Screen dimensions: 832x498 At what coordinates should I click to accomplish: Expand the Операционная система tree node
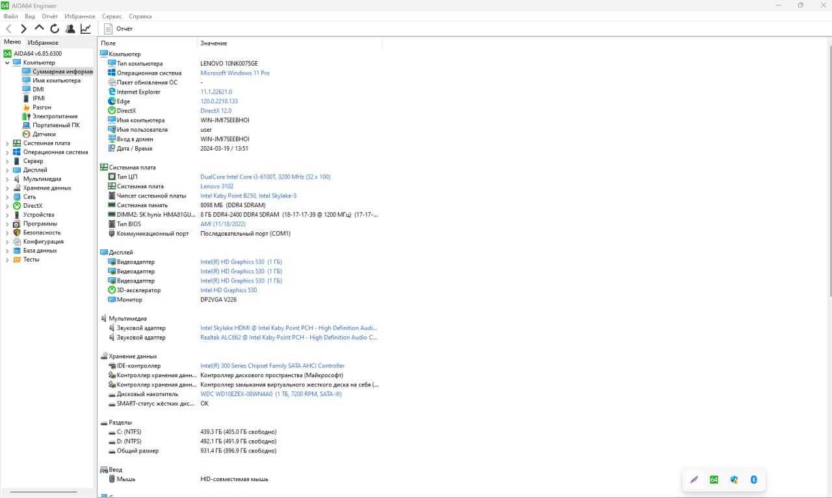click(x=7, y=152)
